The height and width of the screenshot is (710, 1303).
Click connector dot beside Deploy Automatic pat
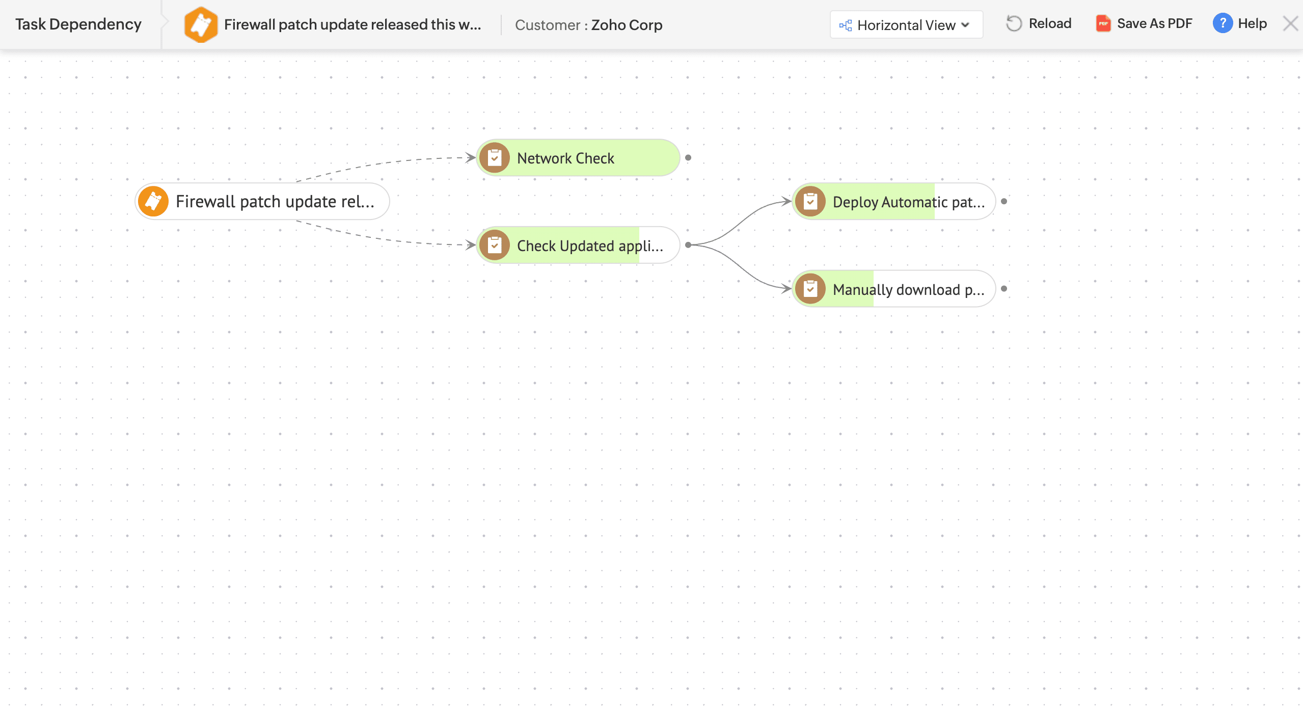[1004, 201]
